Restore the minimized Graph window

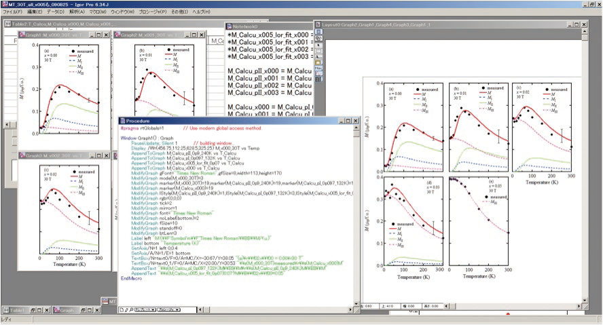tap(83, 310)
